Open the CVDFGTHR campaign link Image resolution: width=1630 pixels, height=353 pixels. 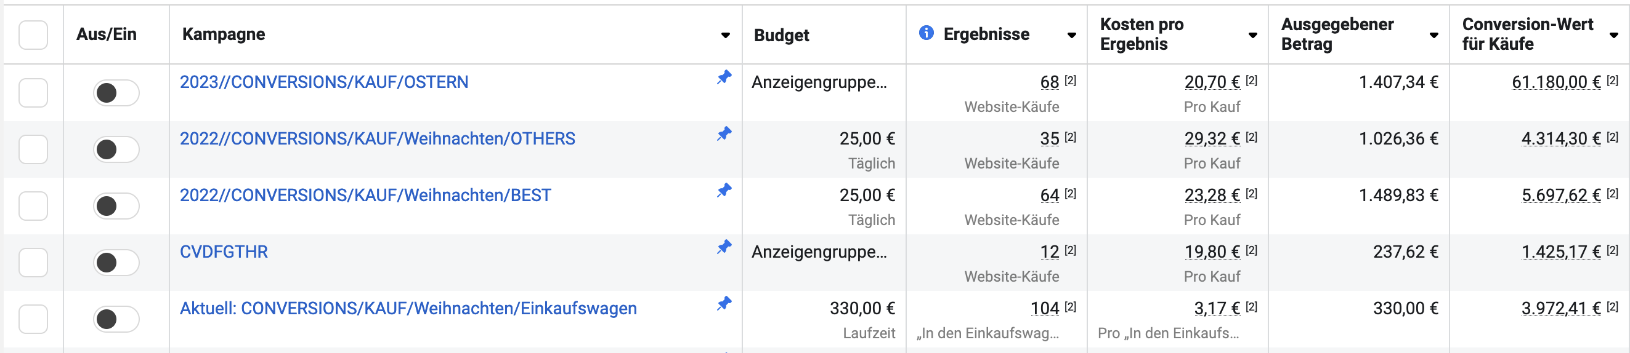pos(224,252)
